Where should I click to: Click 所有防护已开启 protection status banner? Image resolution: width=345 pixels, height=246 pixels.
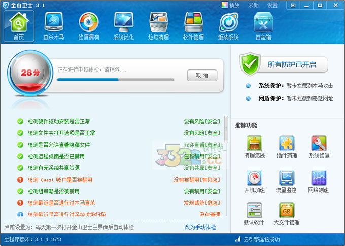click(x=292, y=65)
